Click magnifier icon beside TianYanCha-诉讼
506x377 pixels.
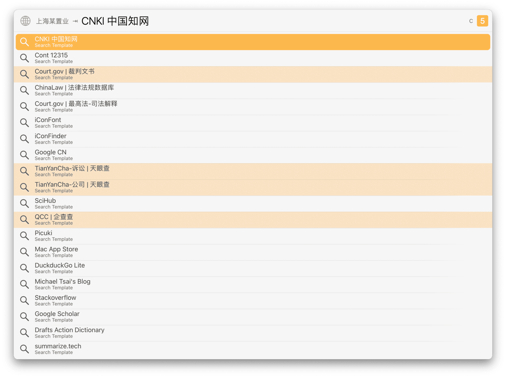point(24,171)
